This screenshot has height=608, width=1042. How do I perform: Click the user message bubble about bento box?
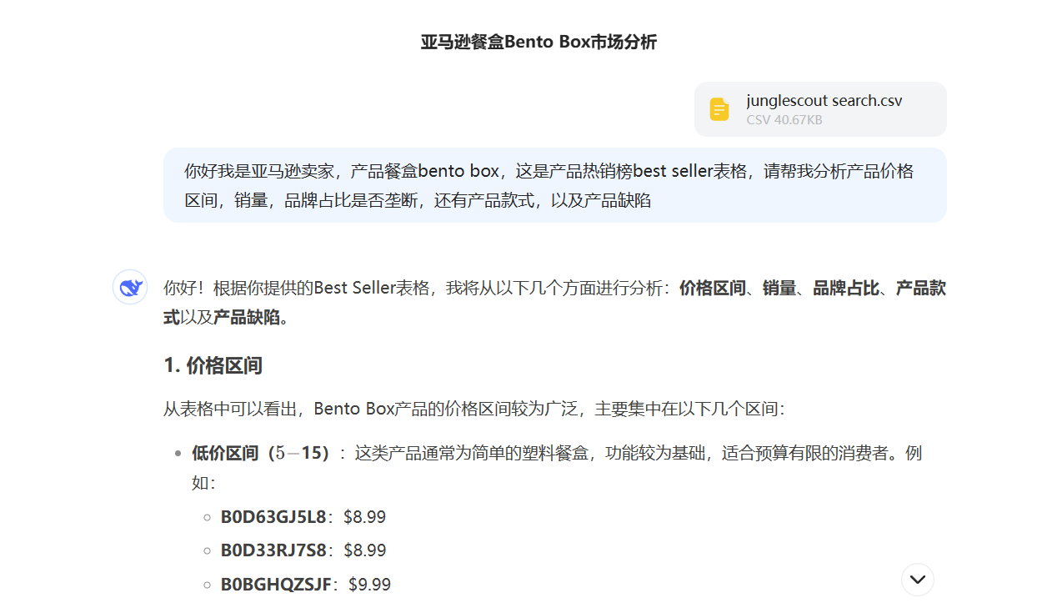click(554, 185)
